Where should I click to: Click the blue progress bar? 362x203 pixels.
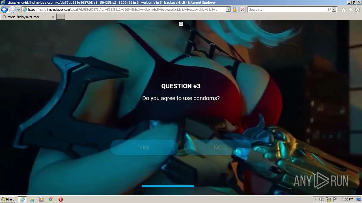pyautogui.click(x=168, y=186)
